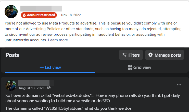The height and width of the screenshot is (112, 189).
Task: Click the Manage posts gear icon
Action: [150, 55]
